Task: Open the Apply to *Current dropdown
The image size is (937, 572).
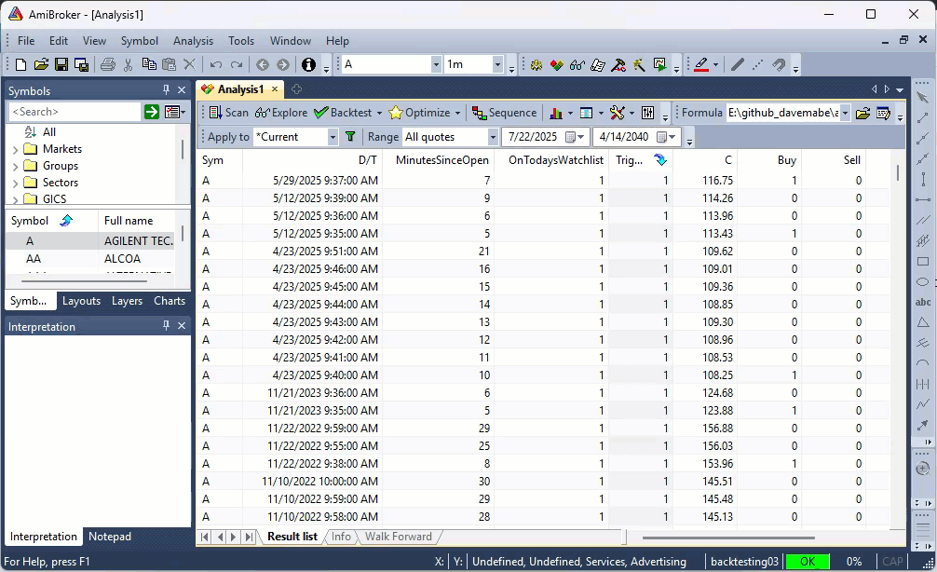Action: (333, 137)
